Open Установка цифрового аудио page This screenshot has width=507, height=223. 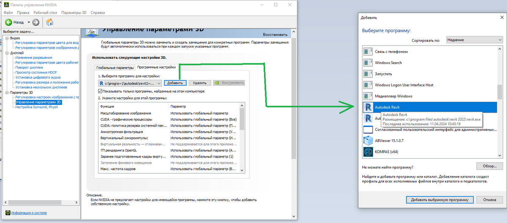pyautogui.click(x=38, y=77)
